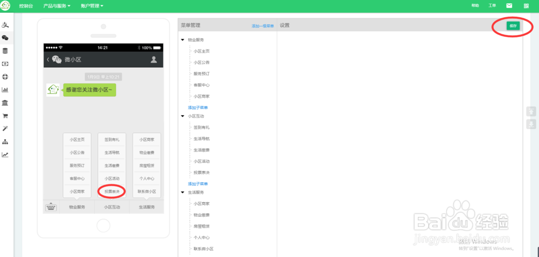Select the WeChat icon in the left sidebar
This screenshot has height=257, width=539.
pos(5,38)
